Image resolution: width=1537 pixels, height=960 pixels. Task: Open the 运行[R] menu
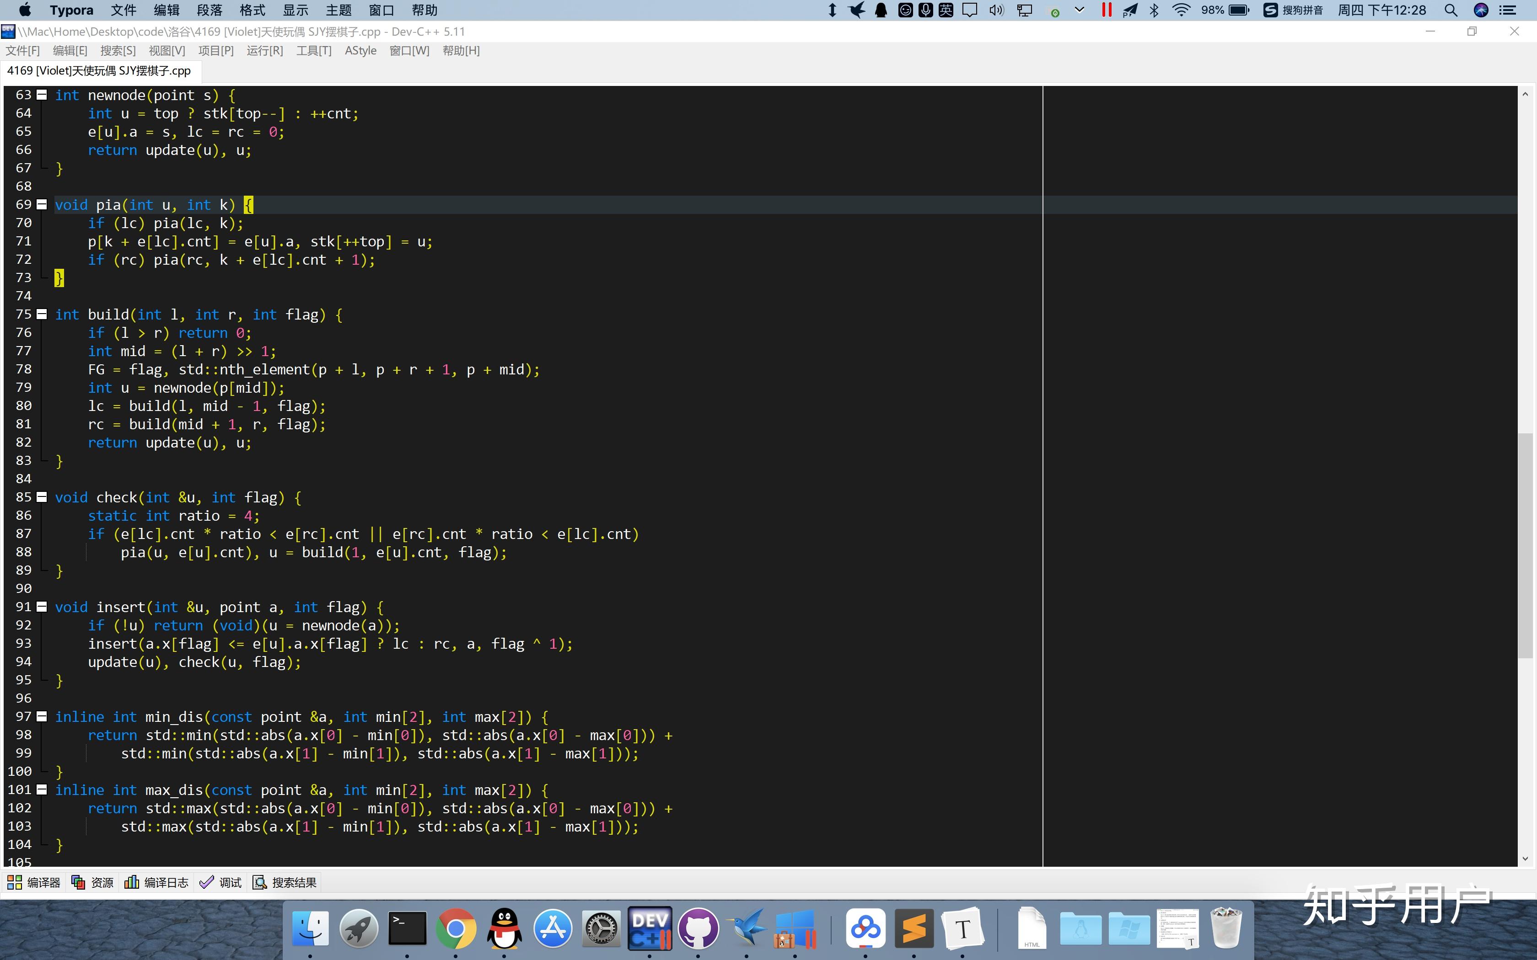(x=265, y=50)
